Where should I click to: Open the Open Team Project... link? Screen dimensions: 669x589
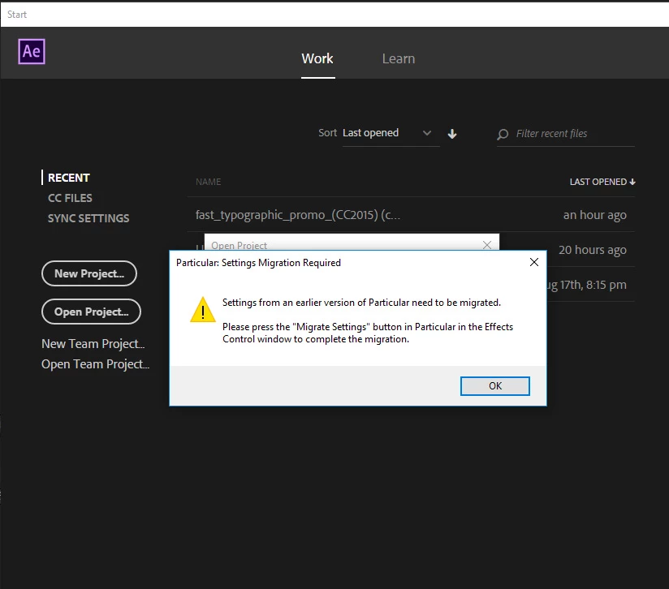click(95, 364)
